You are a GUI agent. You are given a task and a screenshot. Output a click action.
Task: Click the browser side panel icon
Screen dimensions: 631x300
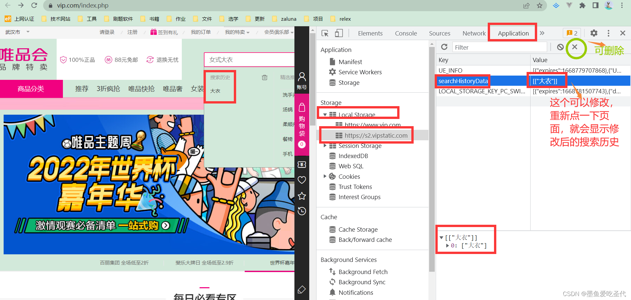tap(595, 5)
